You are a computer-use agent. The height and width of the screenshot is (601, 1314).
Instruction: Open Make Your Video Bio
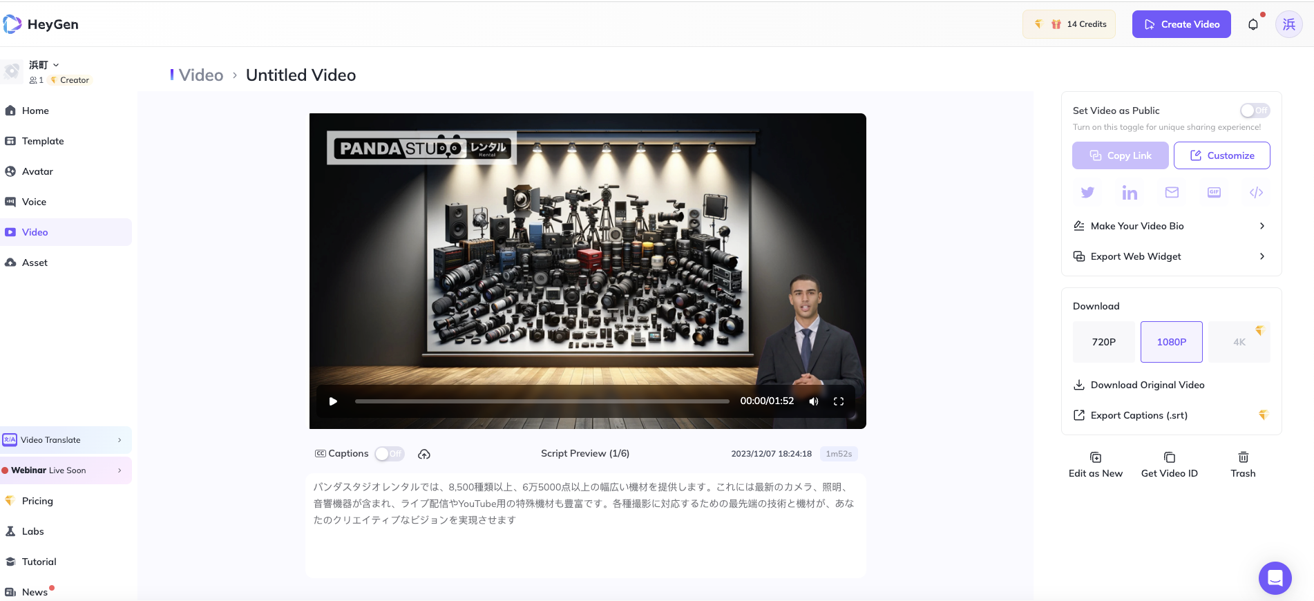pos(1171,226)
